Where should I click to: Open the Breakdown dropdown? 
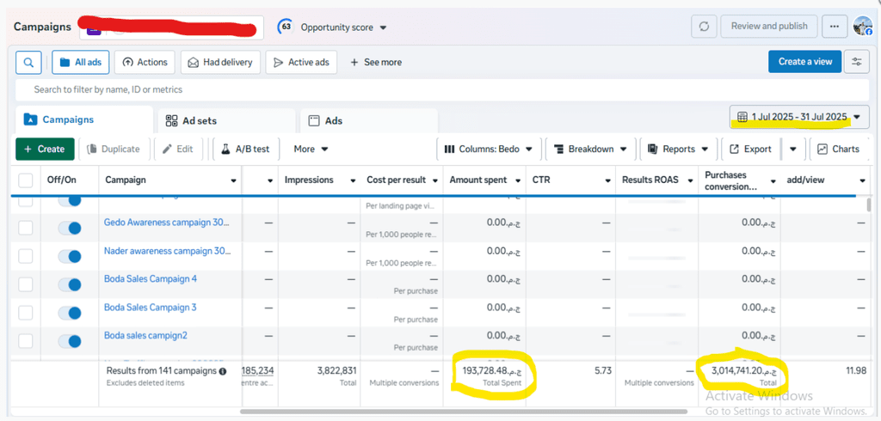591,149
